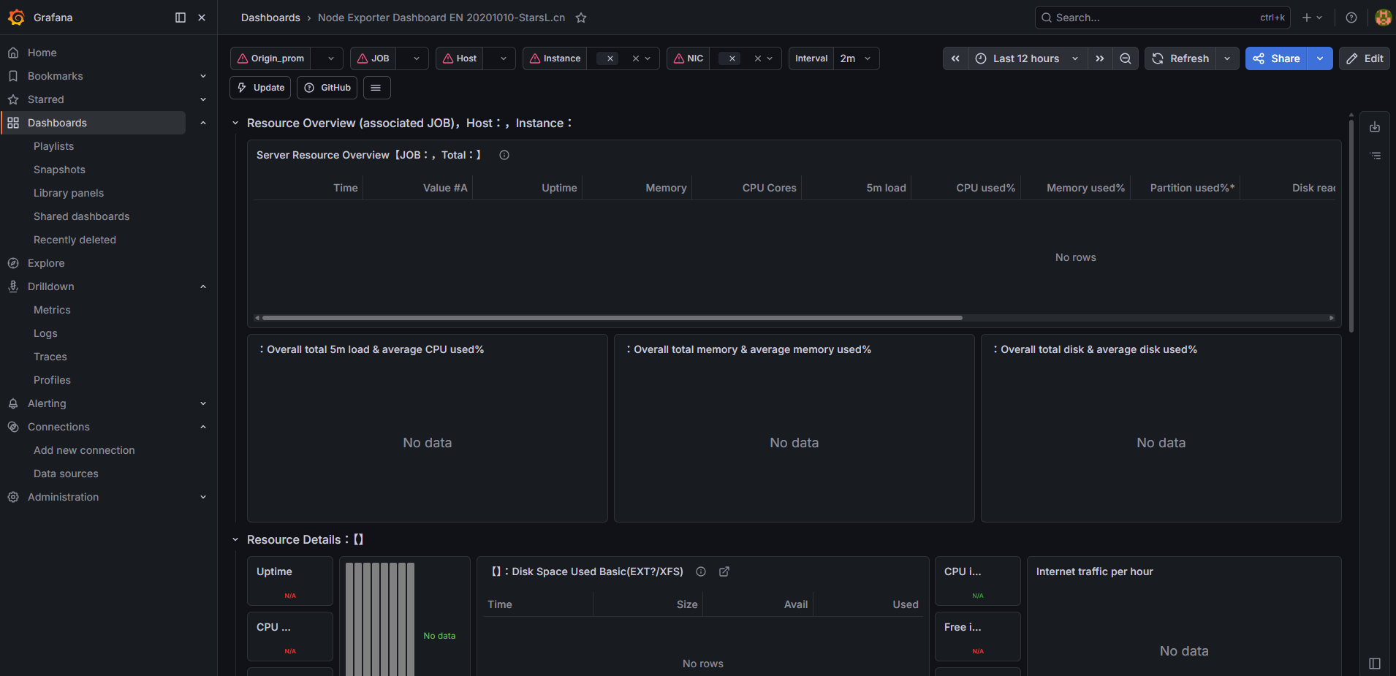Image resolution: width=1396 pixels, height=676 pixels.
Task: Open Explore in sidebar
Action: (x=46, y=263)
